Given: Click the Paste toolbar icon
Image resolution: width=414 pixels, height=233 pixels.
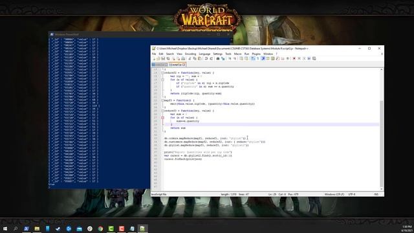Looking at the screenshot, I should (200, 58).
